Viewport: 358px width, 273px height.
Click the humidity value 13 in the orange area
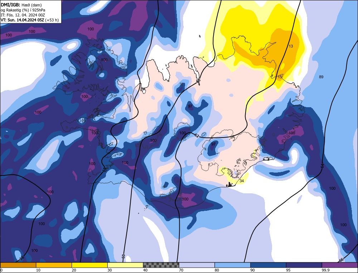coord(291,46)
